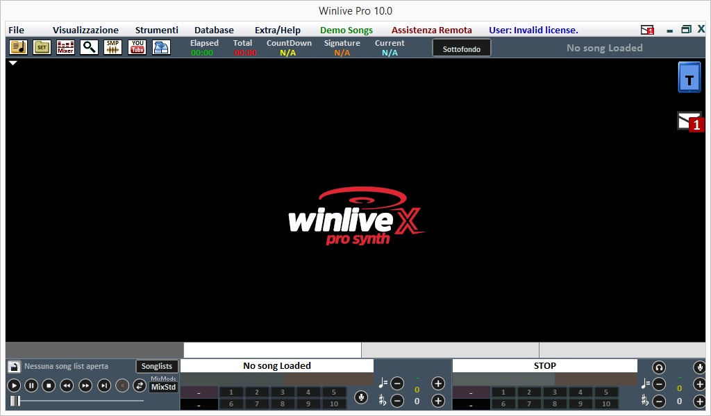Start playback with the Play button
Viewport: 711px width, 416px height.
coord(14,385)
